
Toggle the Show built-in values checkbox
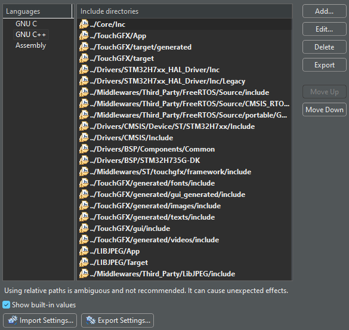click(6, 304)
